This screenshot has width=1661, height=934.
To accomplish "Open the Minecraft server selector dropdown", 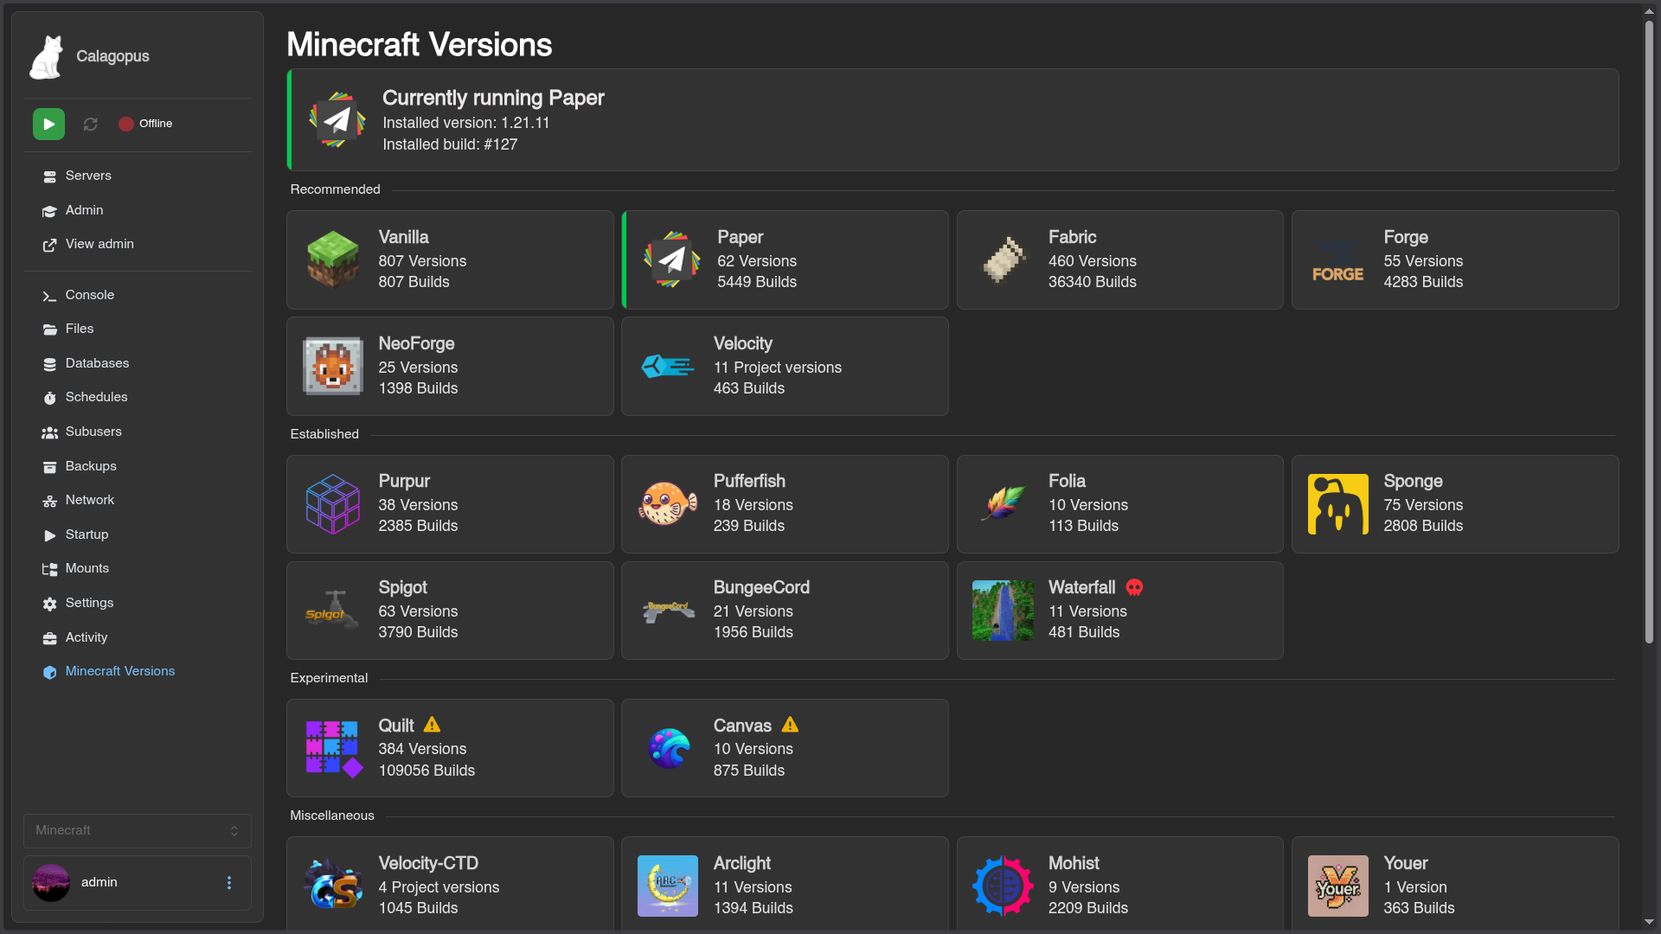I will [x=138, y=830].
